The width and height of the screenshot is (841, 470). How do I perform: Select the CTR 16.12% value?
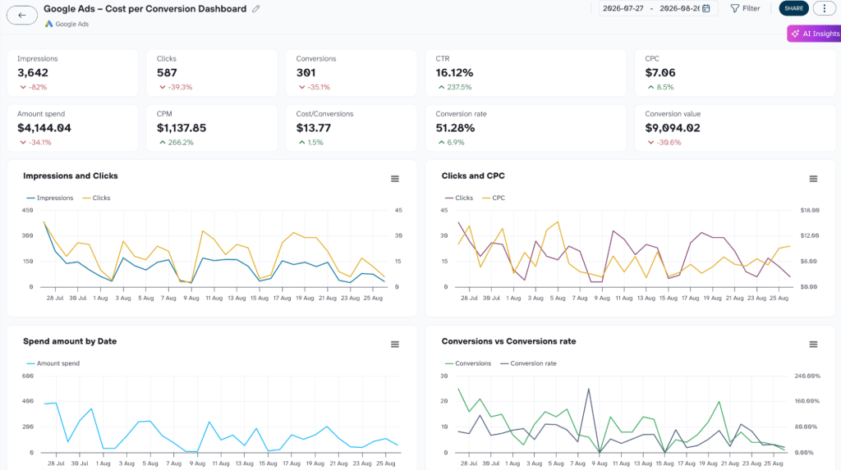[x=454, y=73]
